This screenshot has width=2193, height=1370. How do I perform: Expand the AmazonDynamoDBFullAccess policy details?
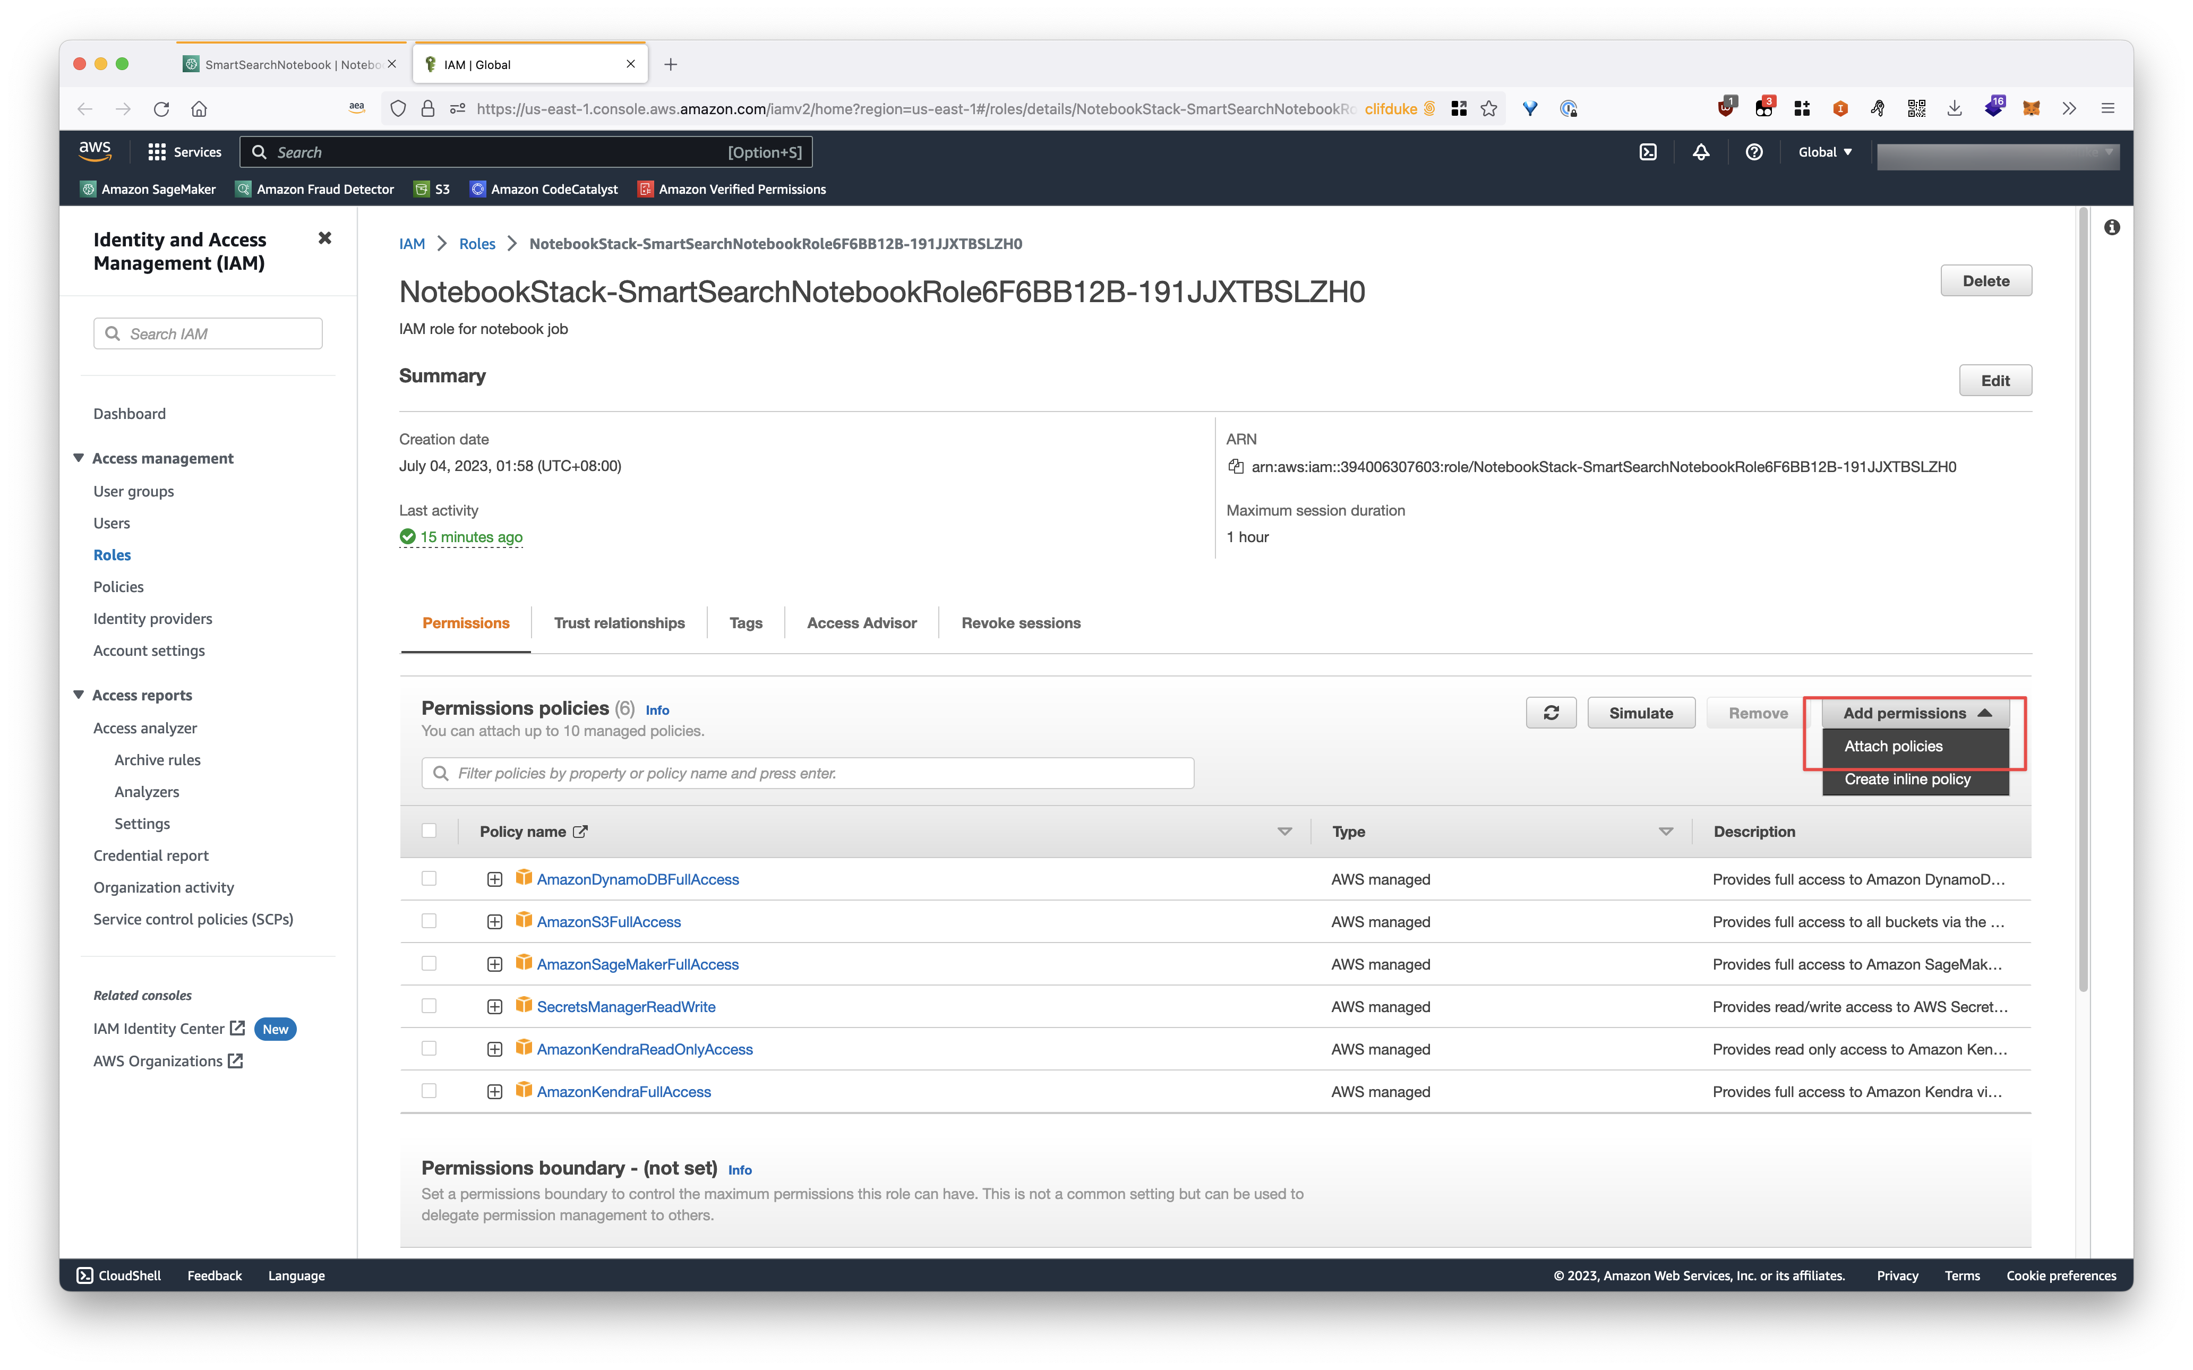click(494, 879)
